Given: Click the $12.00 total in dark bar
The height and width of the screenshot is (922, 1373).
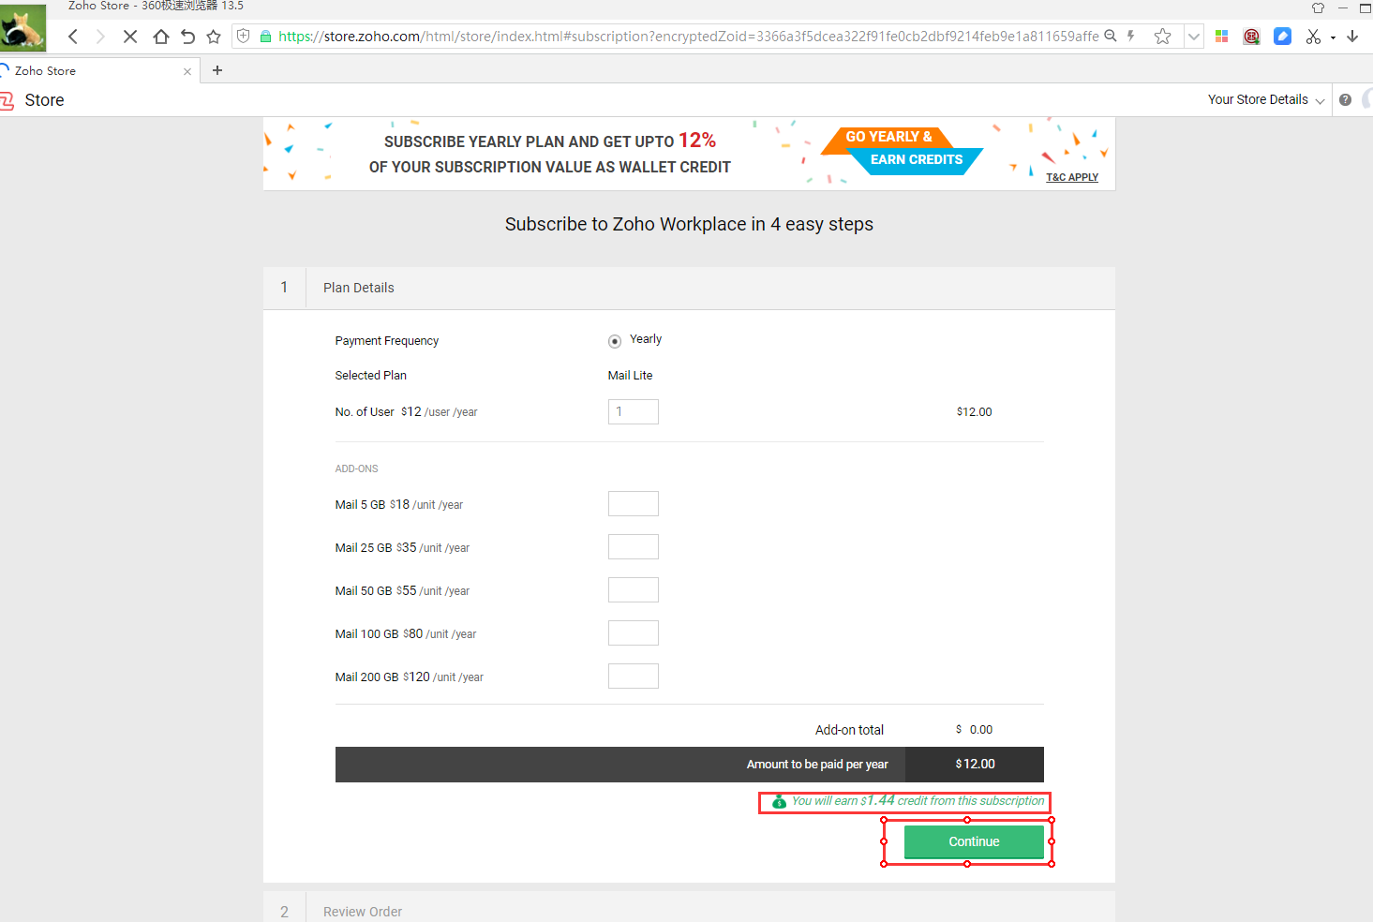Looking at the screenshot, I should (975, 765).
